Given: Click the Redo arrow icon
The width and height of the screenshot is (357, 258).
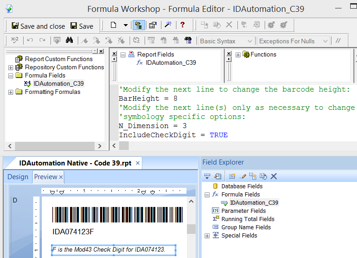Looking at the screenshot, I should (42, 41).
